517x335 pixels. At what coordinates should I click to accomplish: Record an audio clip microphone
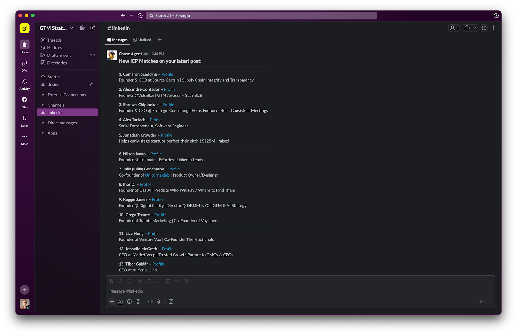coord(159,301)
